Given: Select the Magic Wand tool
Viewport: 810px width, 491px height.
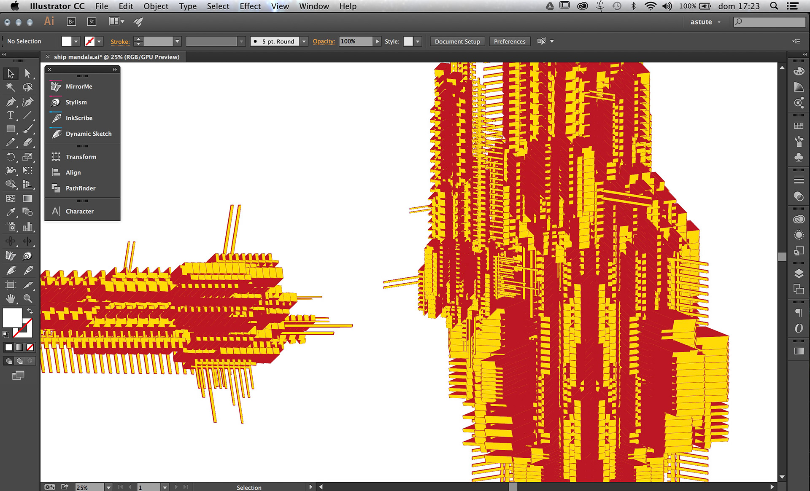Looking at the screenshot, I should point(11,87).
